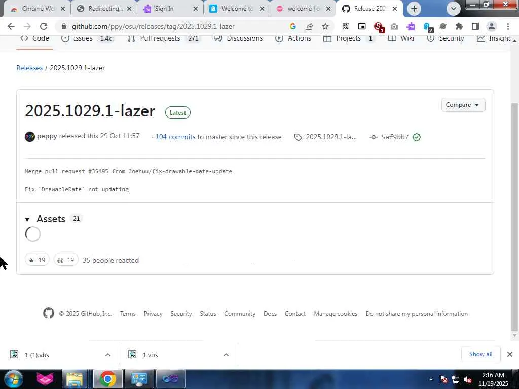Click the page vertical scrollbar thumb
The image size is (519, 389).
point(514,217)
